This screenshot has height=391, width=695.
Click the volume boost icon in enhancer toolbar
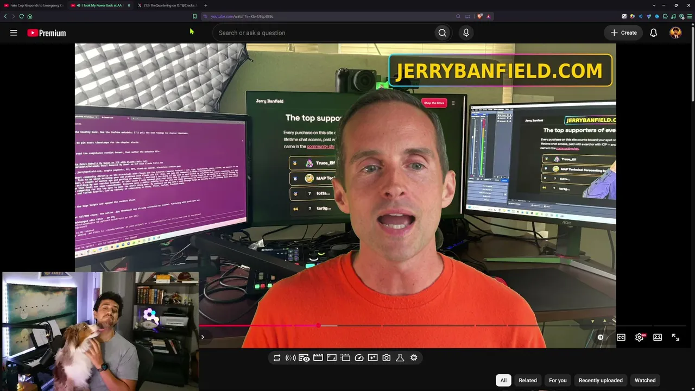pos(290,357)
